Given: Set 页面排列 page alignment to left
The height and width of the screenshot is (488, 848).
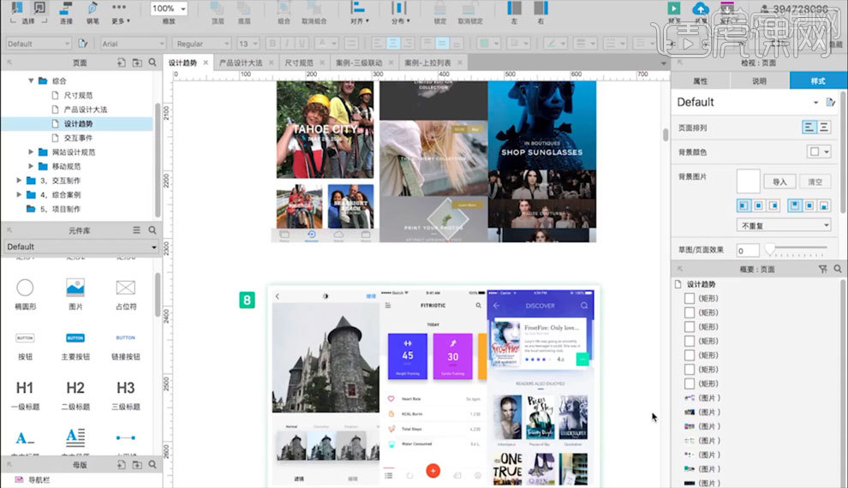Looking at the screenshot, I should tap(809, 128).
